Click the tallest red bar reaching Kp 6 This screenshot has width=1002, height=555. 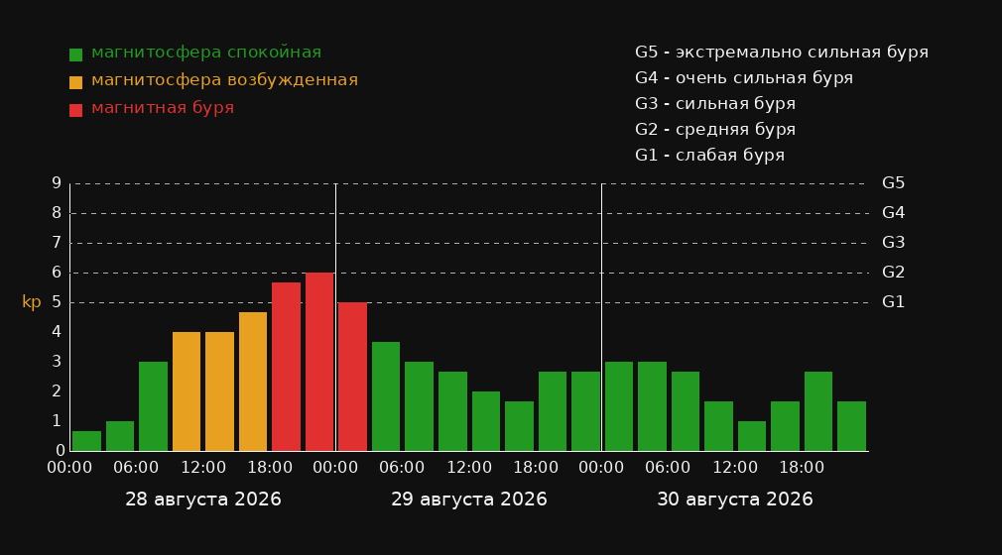319,362
